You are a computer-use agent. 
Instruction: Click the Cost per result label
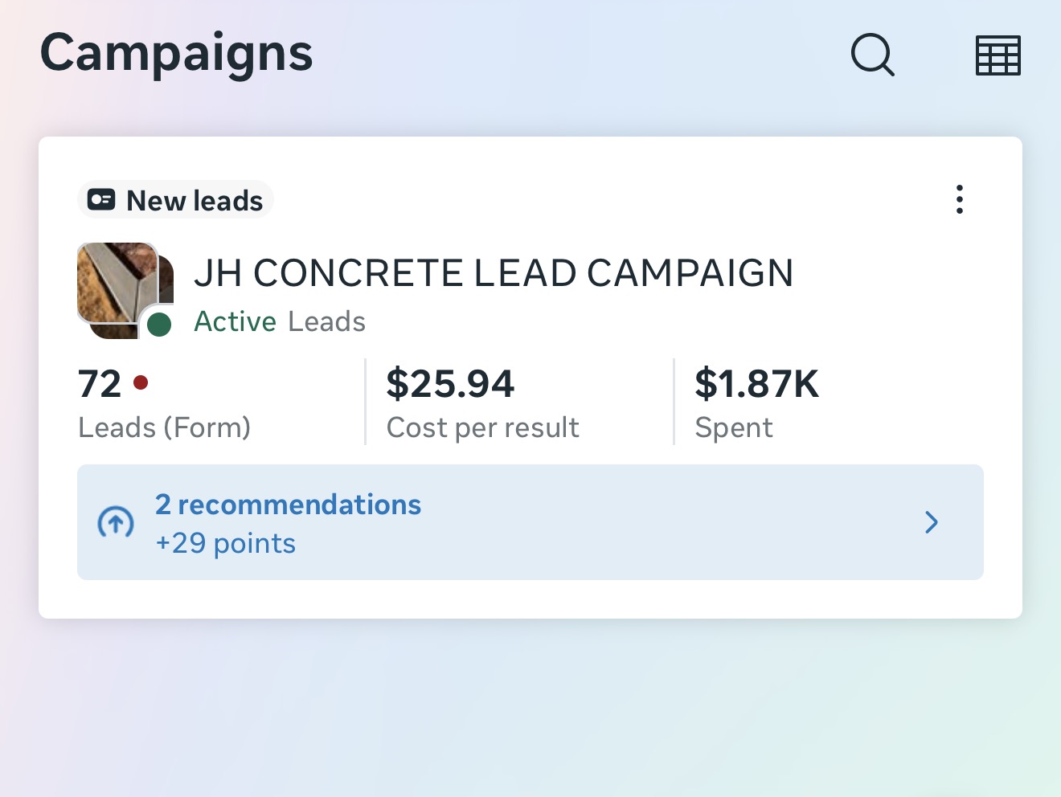[x=482, y=428]
